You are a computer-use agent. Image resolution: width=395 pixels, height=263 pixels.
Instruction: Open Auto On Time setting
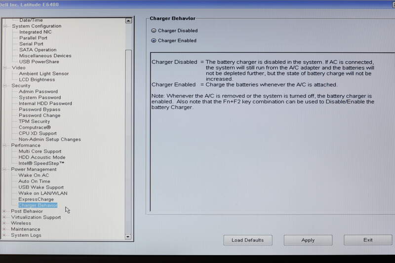tap(34, 181)
